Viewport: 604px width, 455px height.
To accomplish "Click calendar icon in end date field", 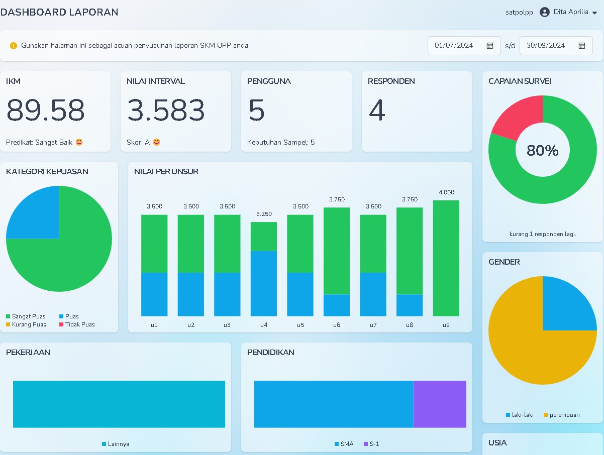I will tap(582, 46).
